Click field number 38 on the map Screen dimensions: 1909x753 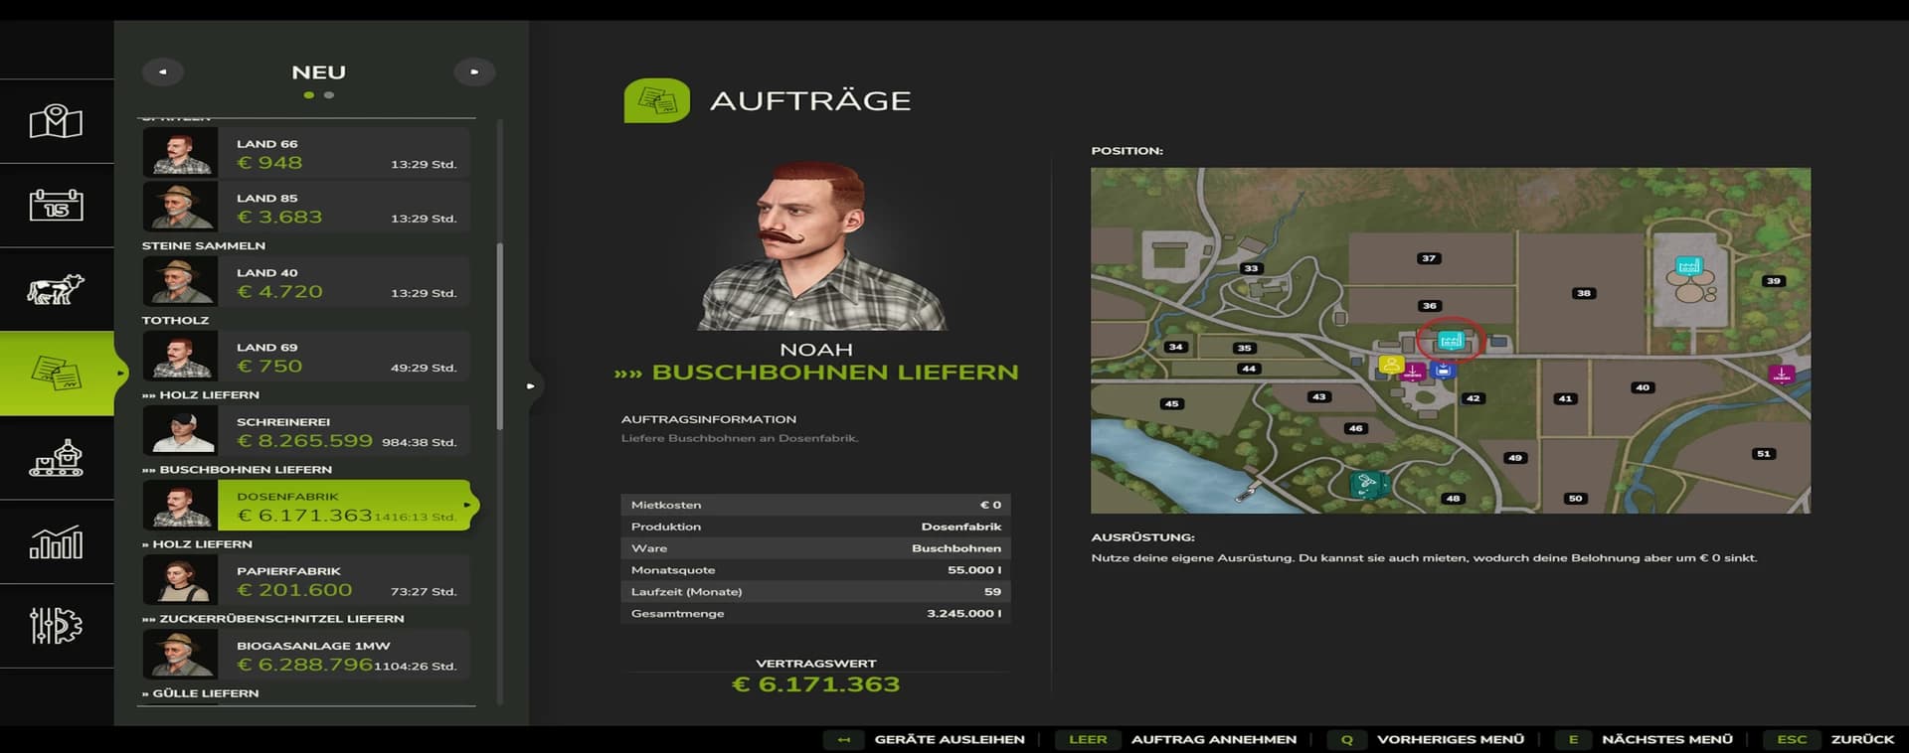[x=1584, y=293]
